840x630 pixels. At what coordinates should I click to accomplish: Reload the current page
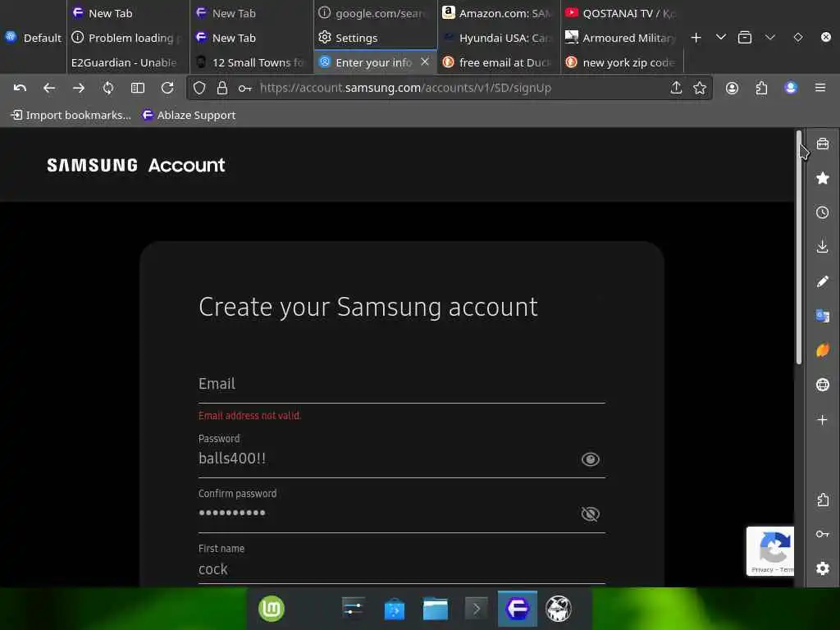click(167, 88)
